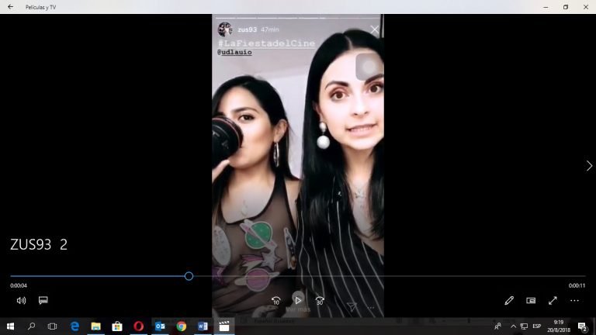The image size is (596, 335).
Task: Show hidden system tray icons
Action: point(513,326)
